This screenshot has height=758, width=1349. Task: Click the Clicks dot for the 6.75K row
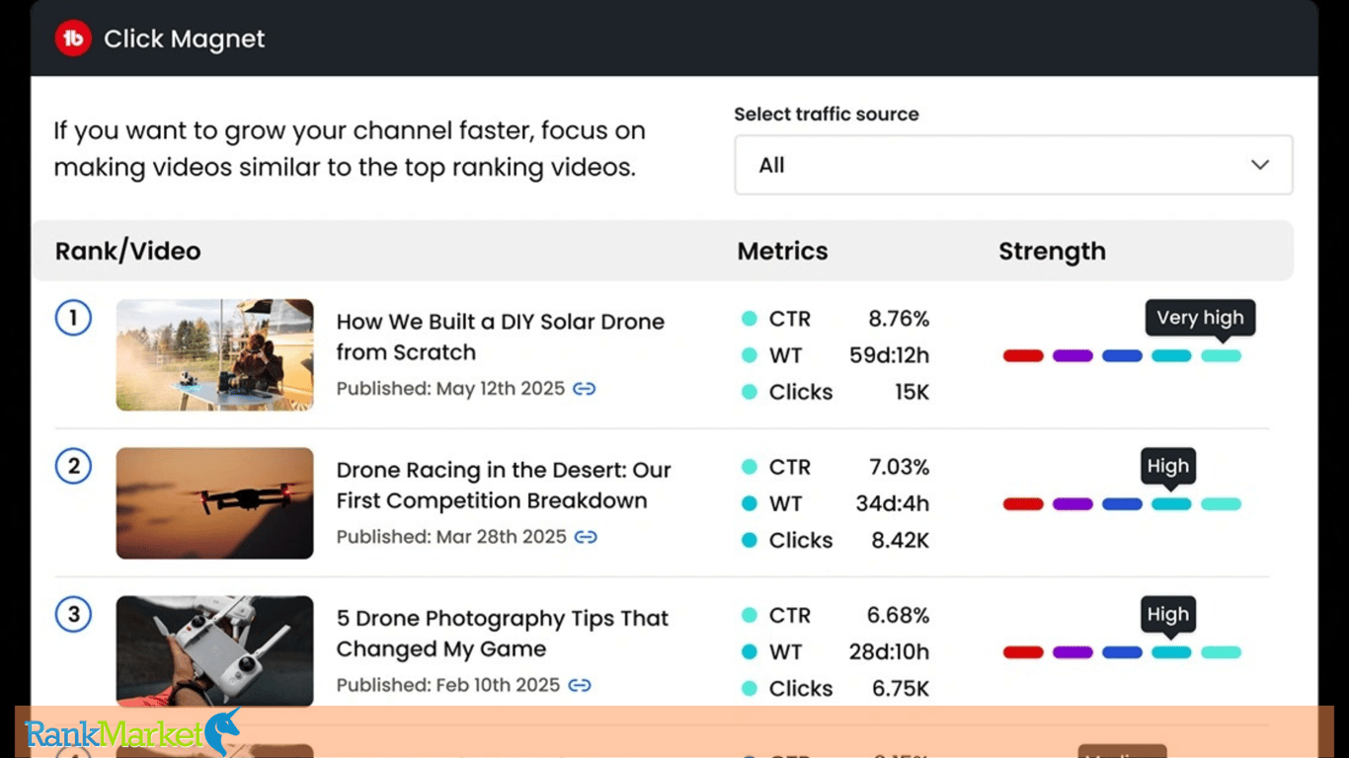coord(750,688)
